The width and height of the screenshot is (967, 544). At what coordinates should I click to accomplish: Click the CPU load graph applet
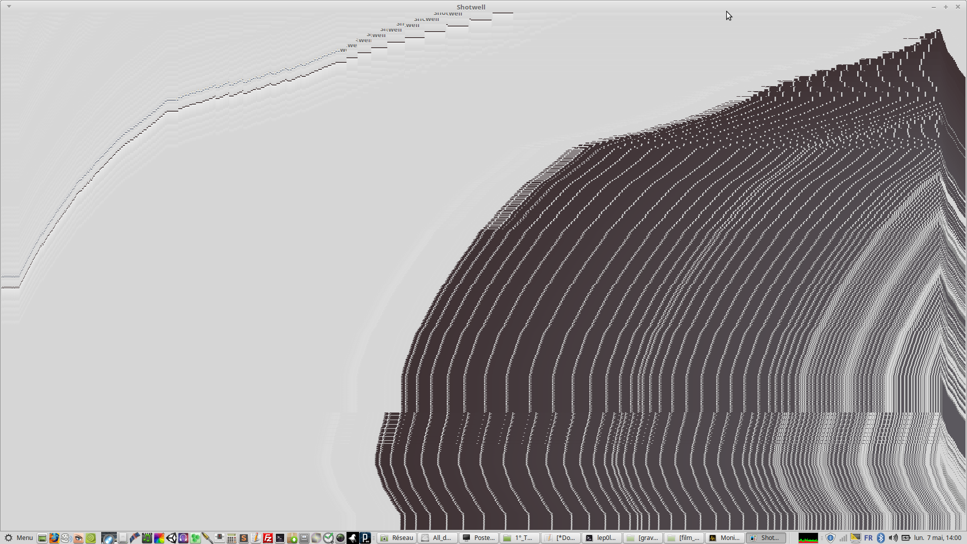click(x=808, y=538)
